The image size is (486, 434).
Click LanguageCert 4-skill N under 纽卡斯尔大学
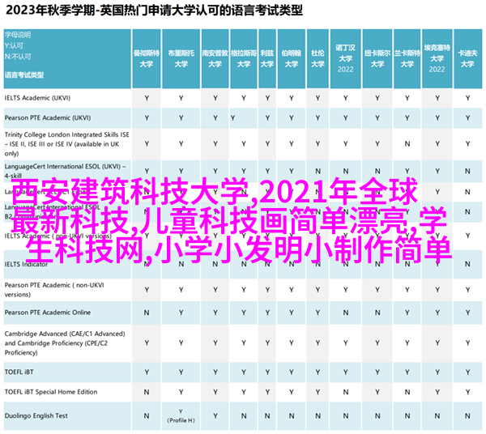pos(377,171)
